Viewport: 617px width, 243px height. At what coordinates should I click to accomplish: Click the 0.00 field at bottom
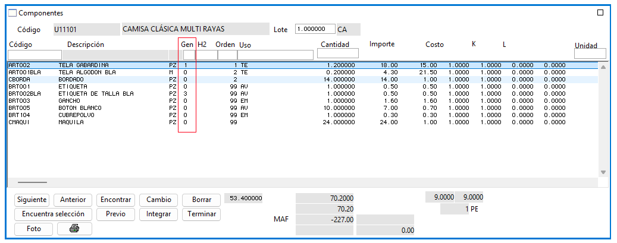(385, 231)
